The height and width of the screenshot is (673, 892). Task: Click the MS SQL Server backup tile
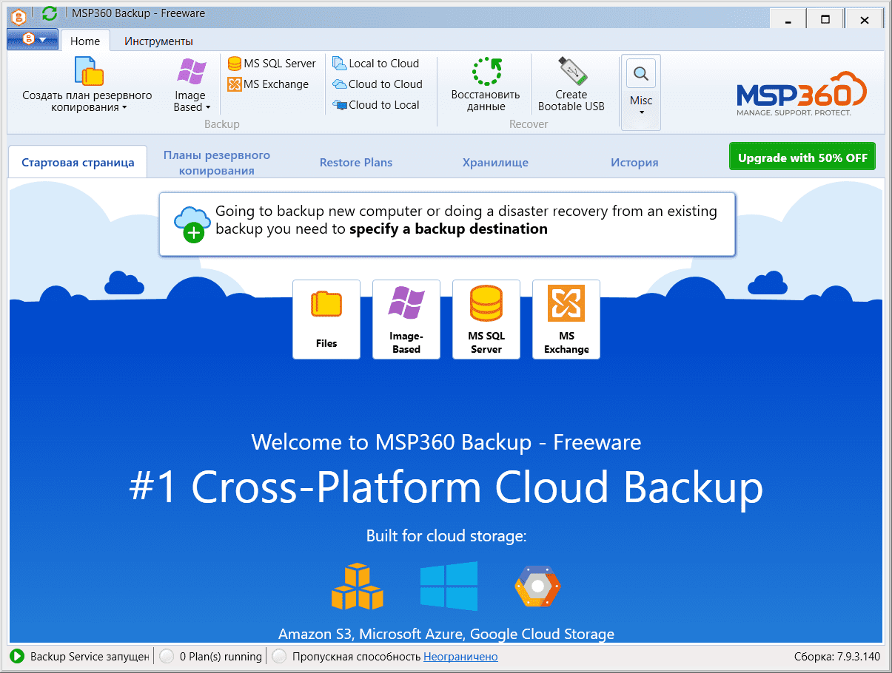[x=486, y=319]
